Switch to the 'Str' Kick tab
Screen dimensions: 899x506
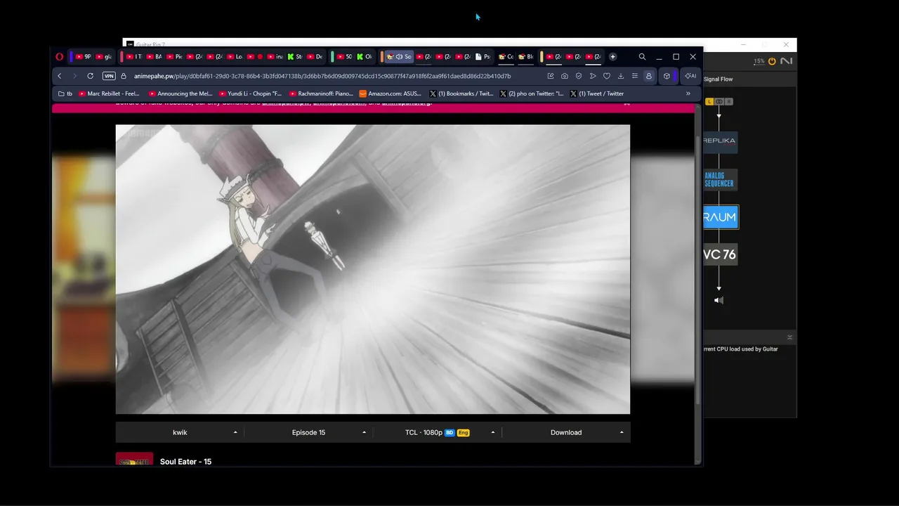pyautogui.click(x=295, y=57)
